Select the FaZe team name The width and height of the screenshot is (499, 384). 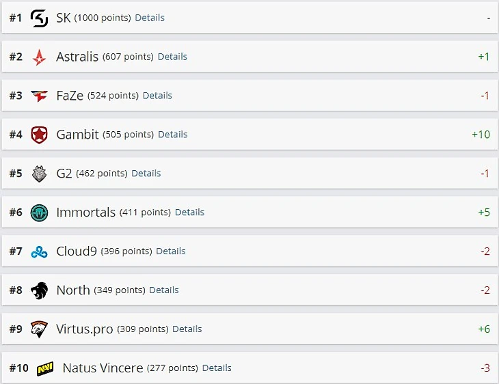pos(70,96)
